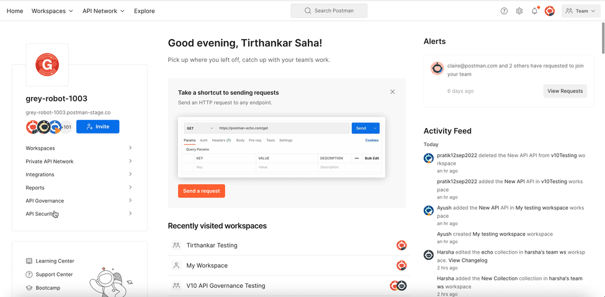Expand the API Governance chevron
605x297 pixels.
(130, 200)
